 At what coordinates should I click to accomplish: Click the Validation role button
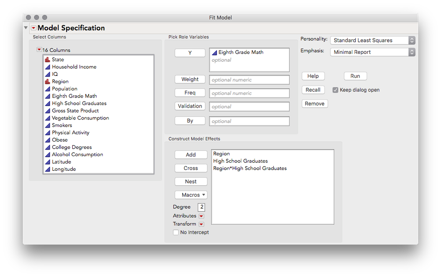(x=190, y=106)
